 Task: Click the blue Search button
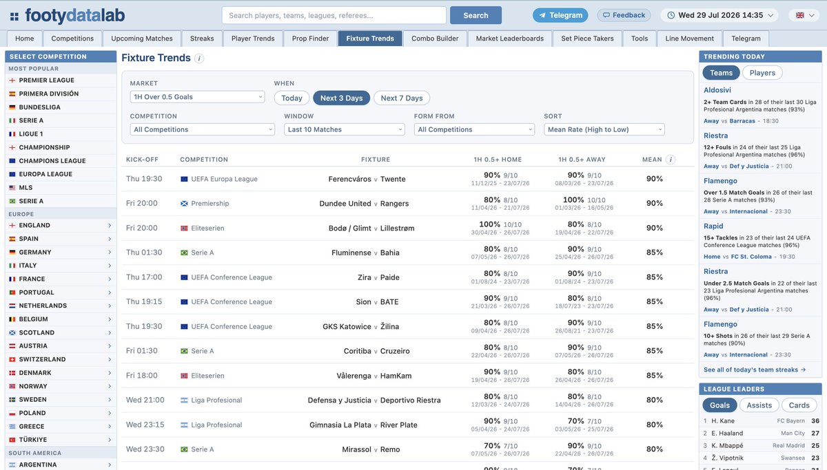[x=476, y=15]
